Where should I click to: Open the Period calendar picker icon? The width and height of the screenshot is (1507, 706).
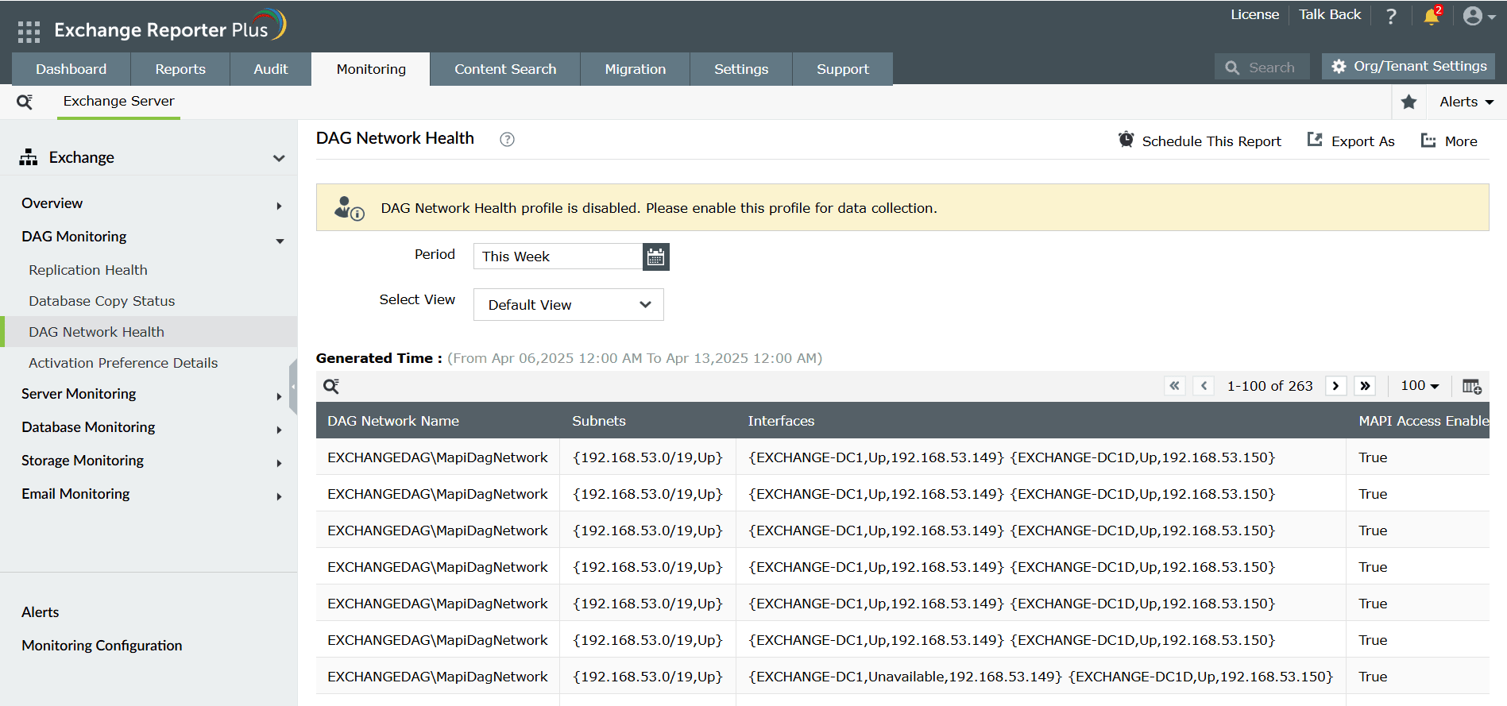[x=655, y=257]
